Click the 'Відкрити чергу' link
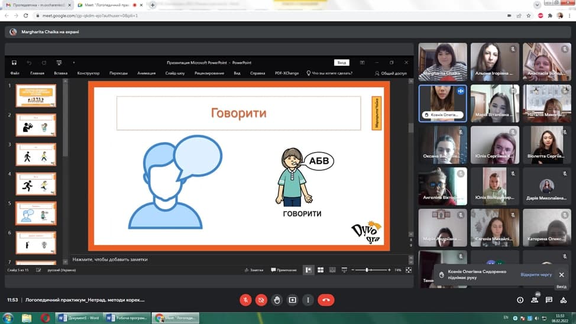Viewport: 576px width, 324px height. pos(536,275)
